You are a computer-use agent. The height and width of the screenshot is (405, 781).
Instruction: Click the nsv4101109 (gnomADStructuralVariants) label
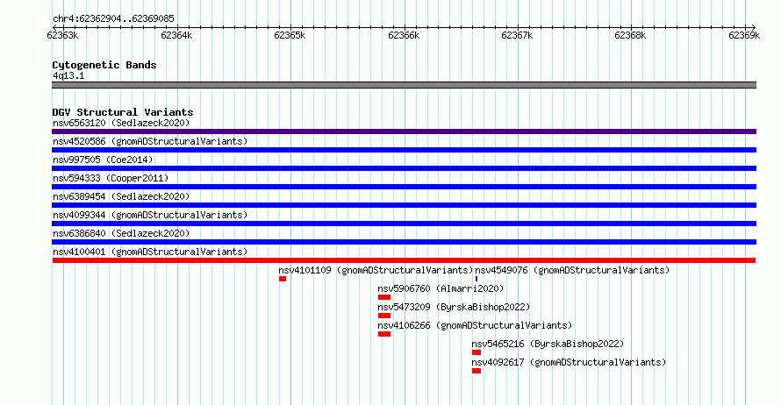pyautogui.click(x=376, y=270)
